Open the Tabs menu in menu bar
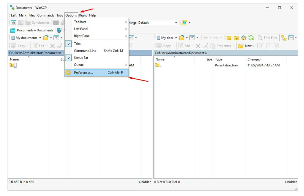The image size is (304, 196). [60, 15]
